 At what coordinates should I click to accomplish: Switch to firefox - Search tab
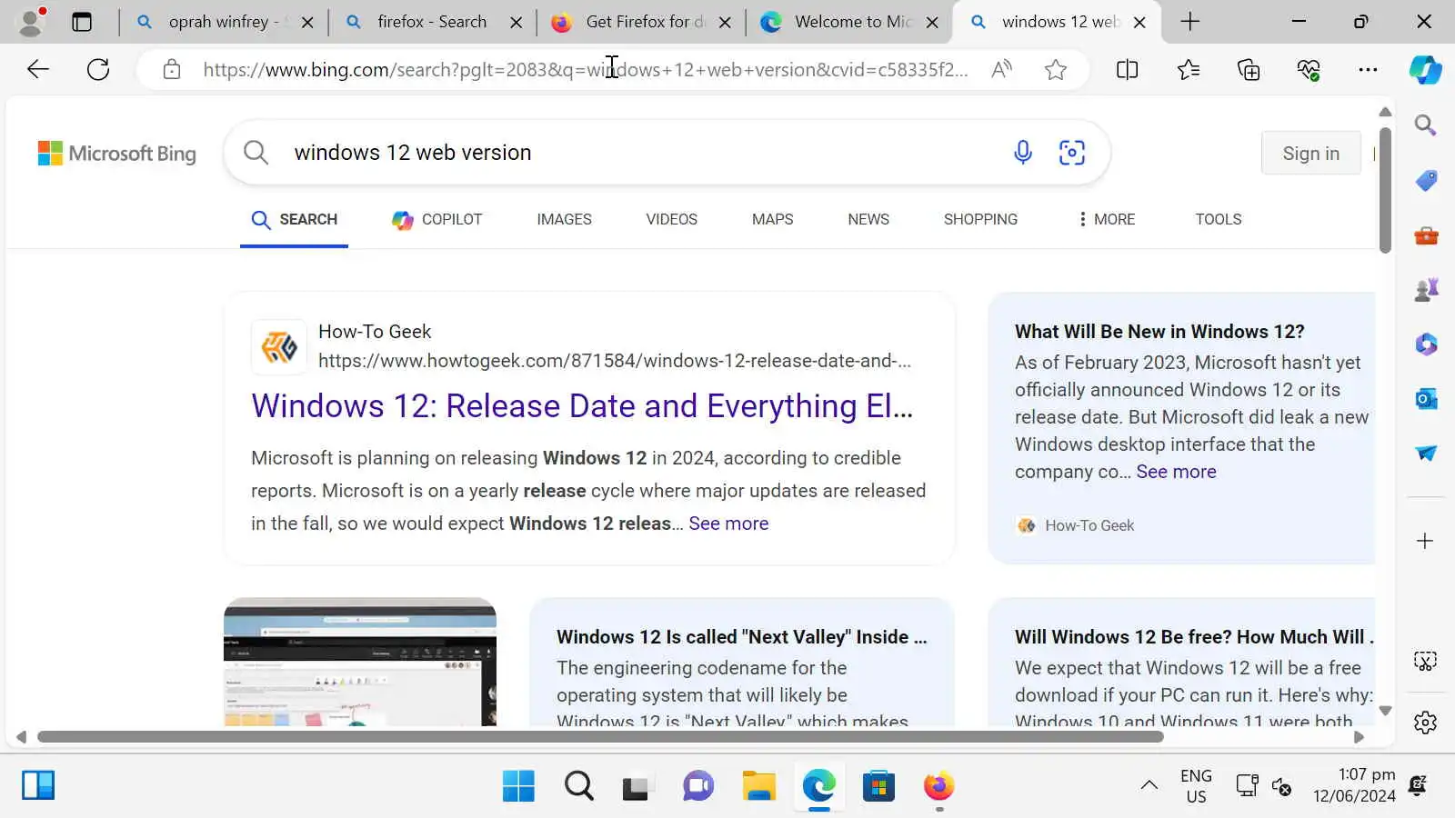432,22
